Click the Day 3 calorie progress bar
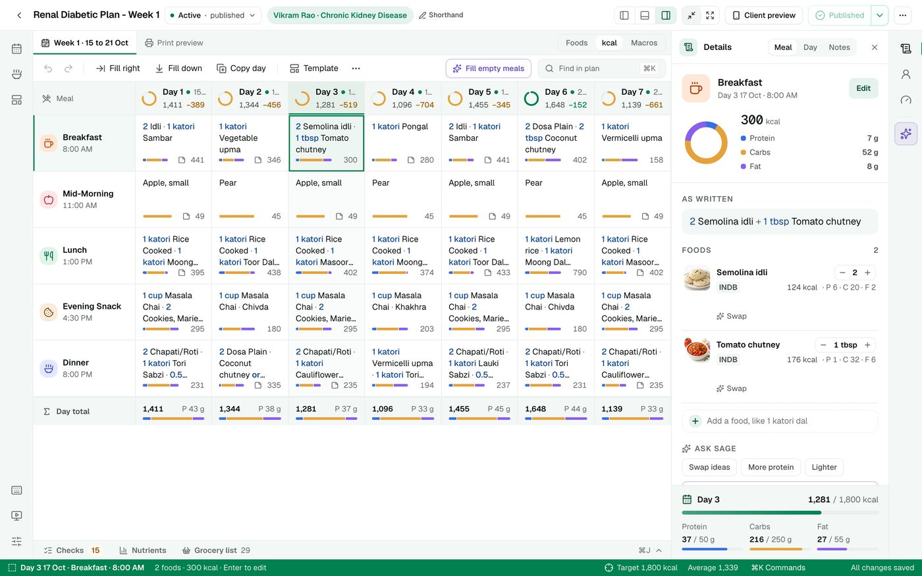 (780, 513)
